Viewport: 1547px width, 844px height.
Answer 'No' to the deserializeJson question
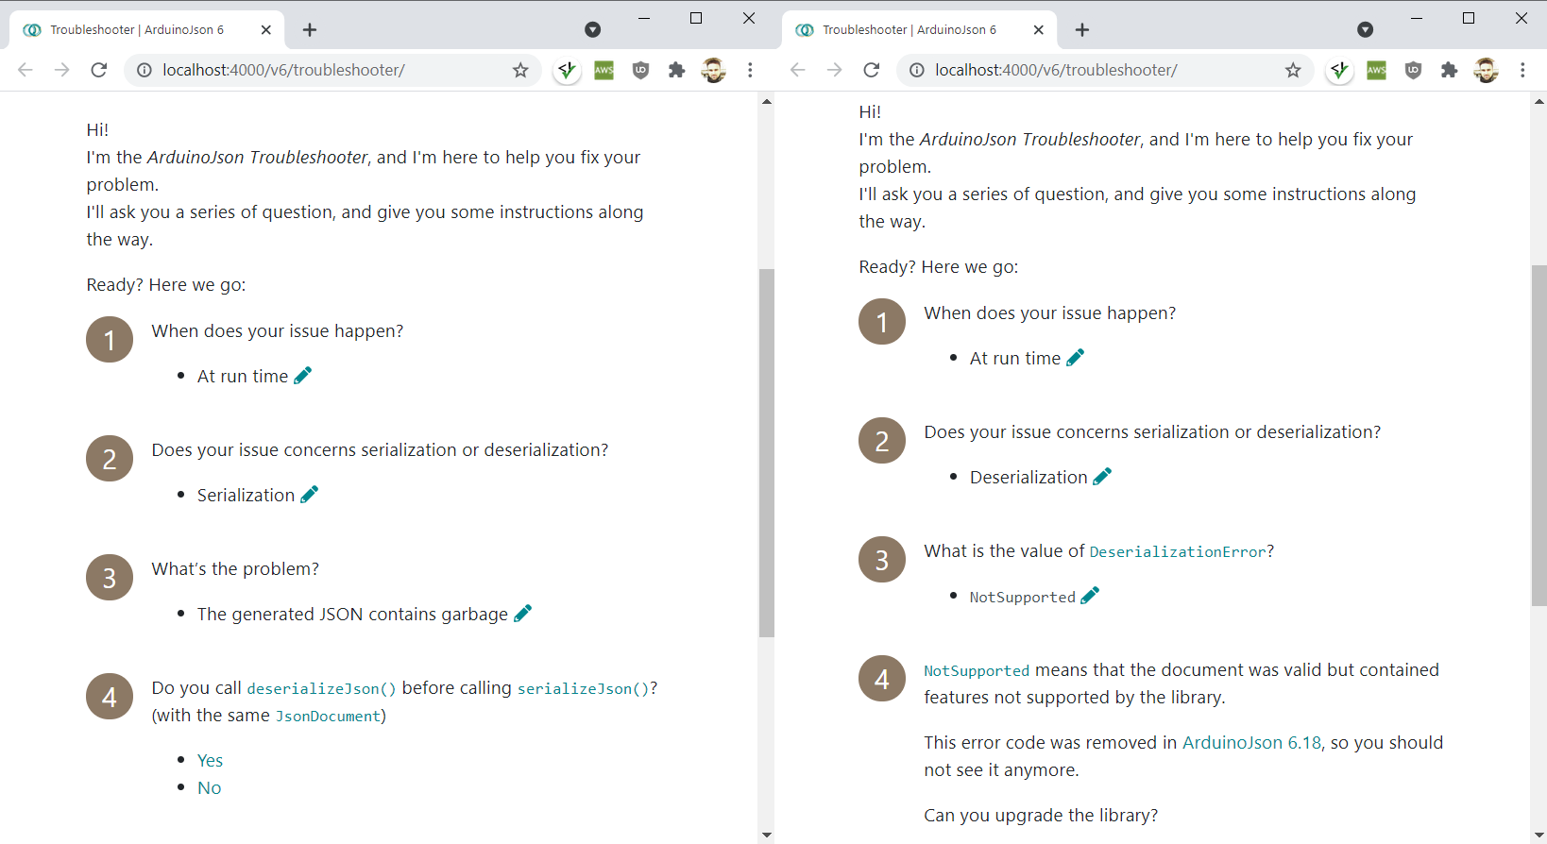click(209, 788)
